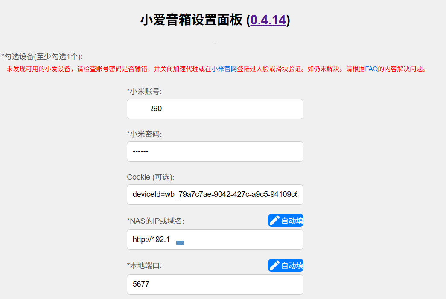
Task: Click the NAS的IP或域名 input box
Action: [x=215, y=239]
